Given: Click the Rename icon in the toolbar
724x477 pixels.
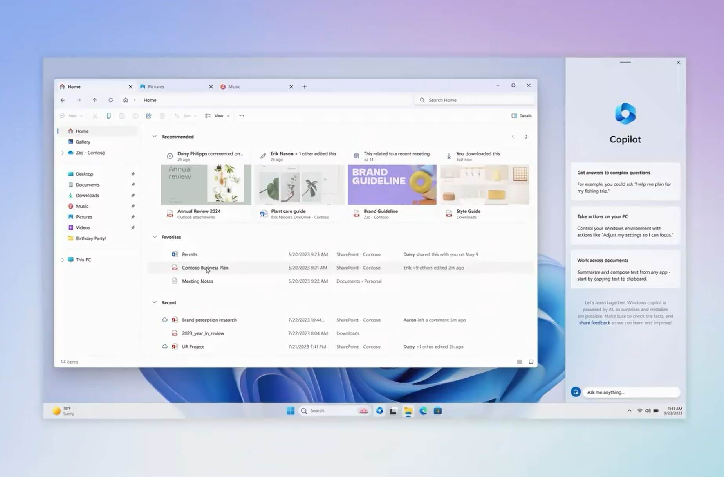Looking at the screenshot, I should click(136, 116).
